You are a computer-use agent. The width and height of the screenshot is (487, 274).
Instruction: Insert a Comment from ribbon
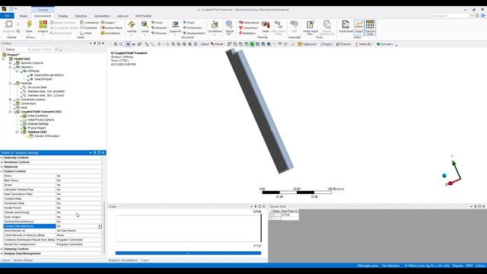(x=90, y=27)
